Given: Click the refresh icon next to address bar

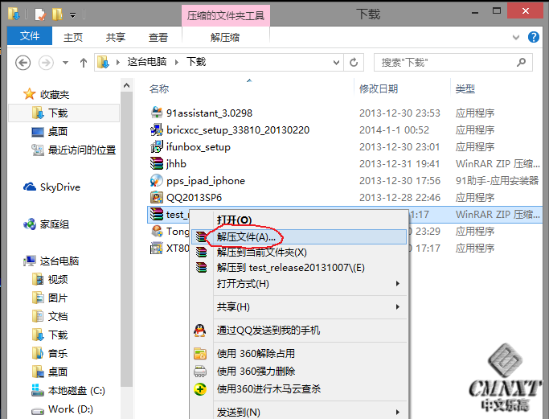Looking at the screenshot, I should 354,63.
